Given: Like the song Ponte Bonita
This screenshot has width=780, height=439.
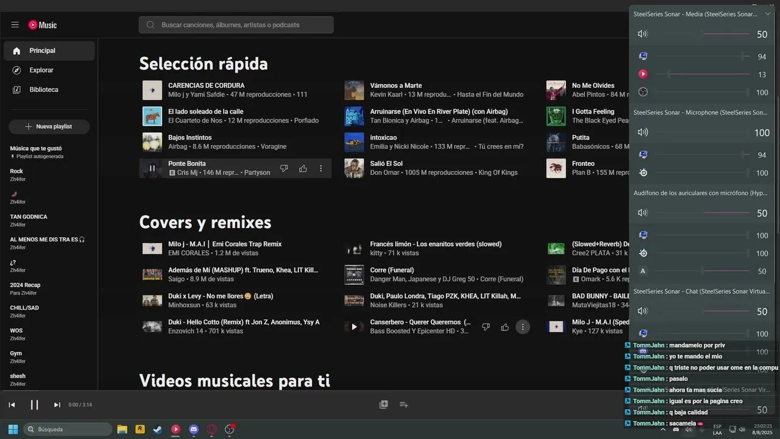Looking at the screenshot, I should [303, 168].
